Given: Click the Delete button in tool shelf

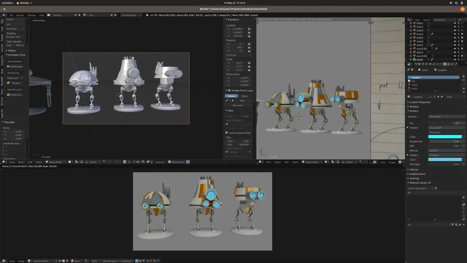Looking at the screenshot, I should pos(15,19).
